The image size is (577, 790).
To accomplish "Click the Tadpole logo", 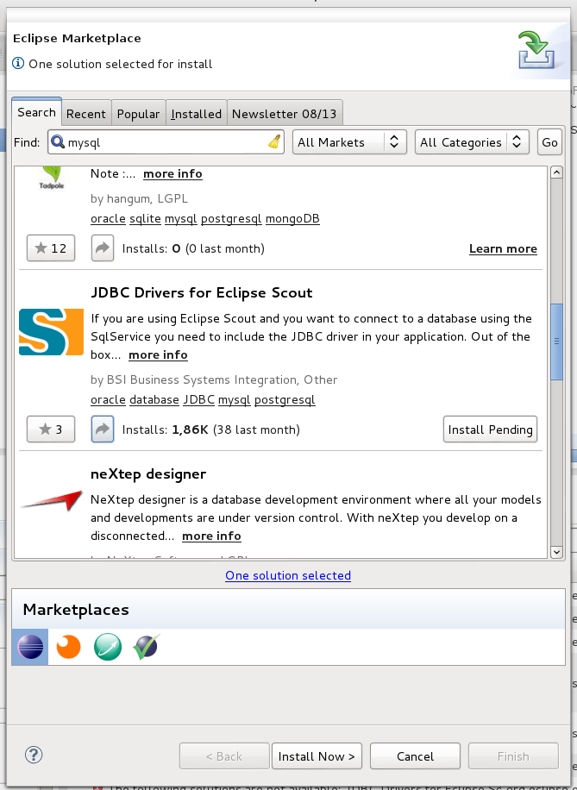I will [52, 179].
